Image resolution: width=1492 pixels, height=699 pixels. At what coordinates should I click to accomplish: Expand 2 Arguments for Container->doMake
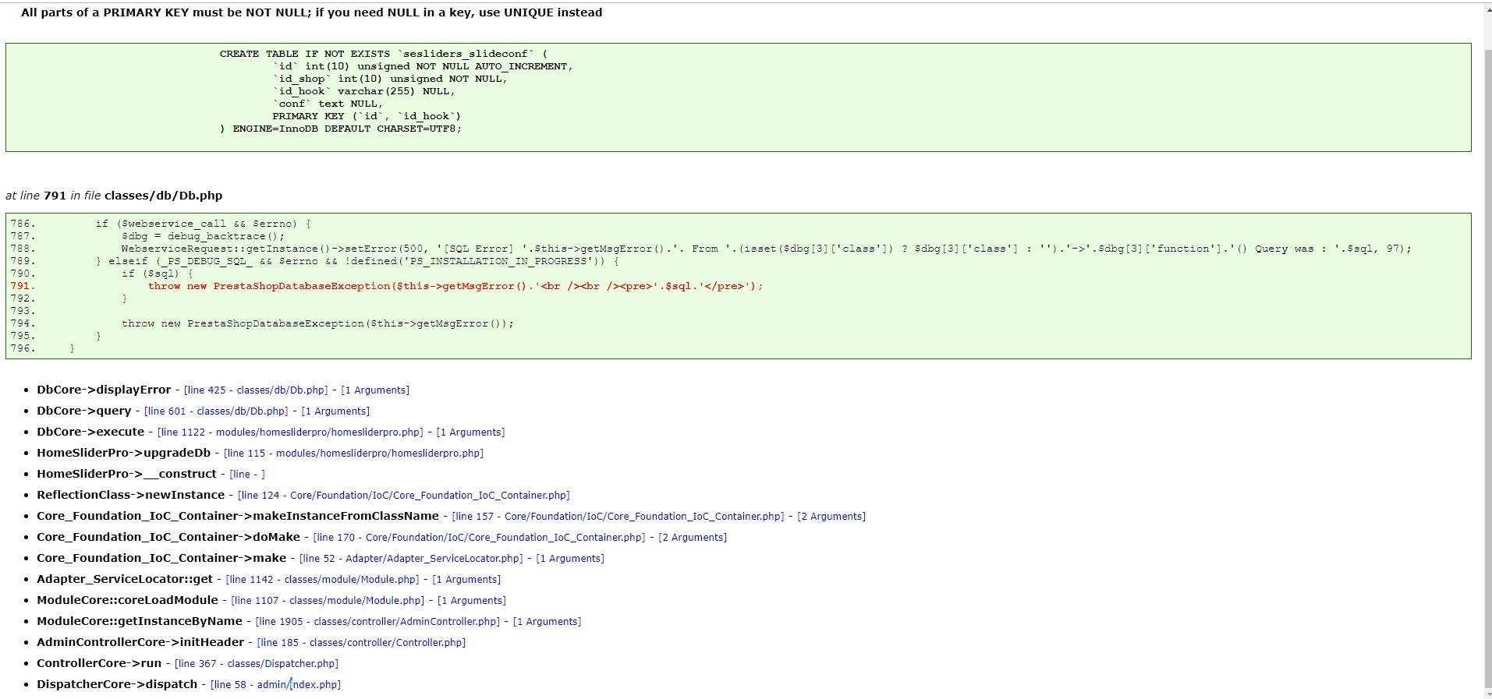point(693,537)
